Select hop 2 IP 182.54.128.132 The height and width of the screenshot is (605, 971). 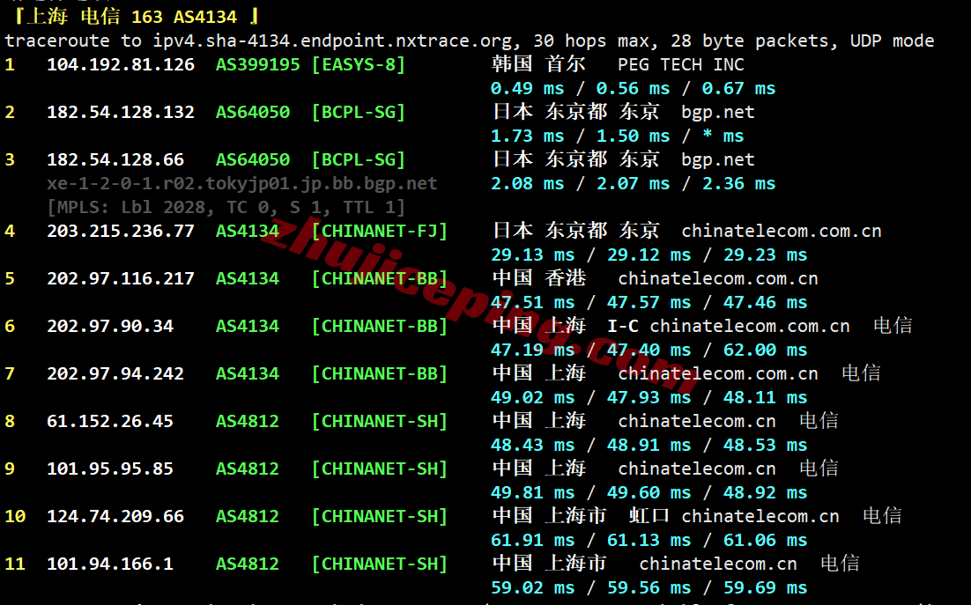pos(121,112)
